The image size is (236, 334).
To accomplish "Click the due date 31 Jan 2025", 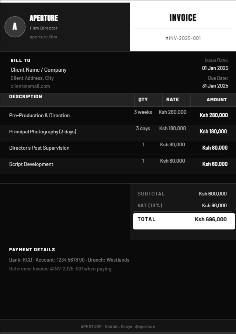I will tap(215, 86).
